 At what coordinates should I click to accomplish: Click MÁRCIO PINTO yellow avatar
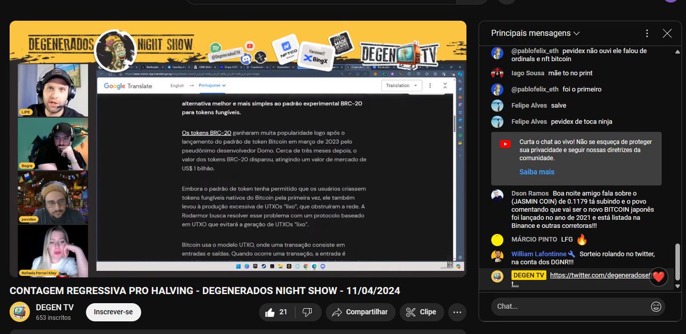click(x=497, y=239)
